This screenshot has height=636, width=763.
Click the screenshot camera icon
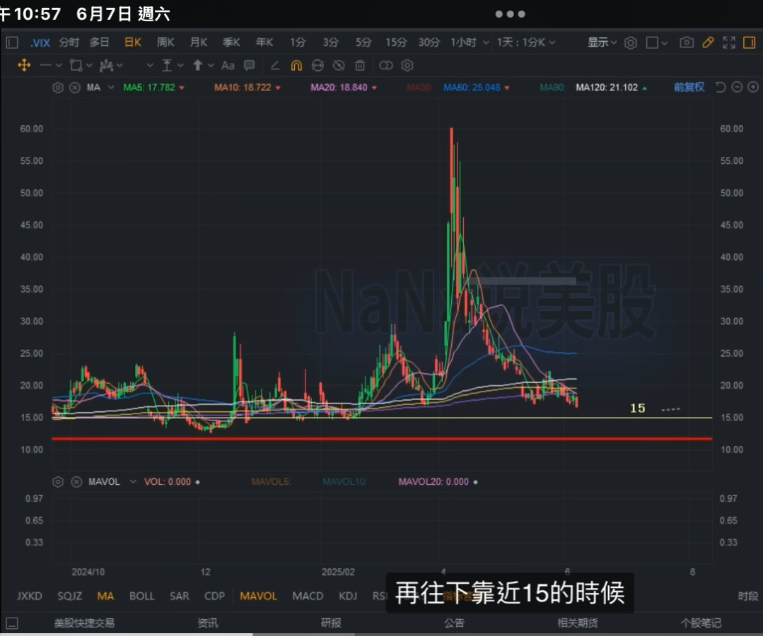click(686, 42)
